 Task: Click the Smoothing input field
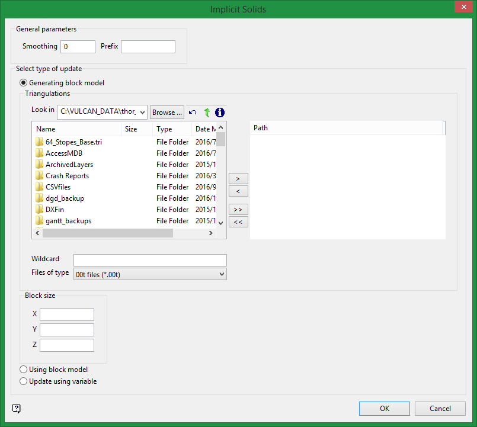[x=78, y=47]
